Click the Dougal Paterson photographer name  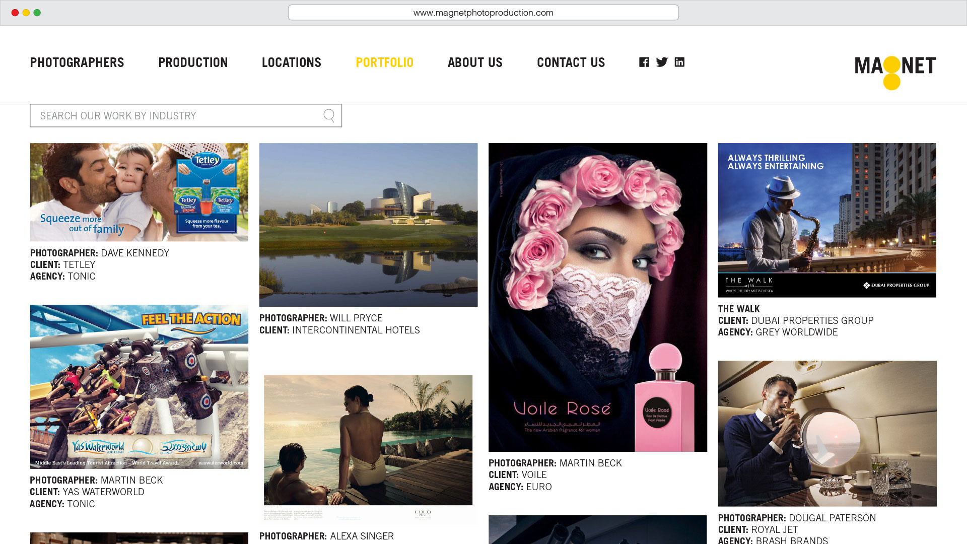point(832,518)
